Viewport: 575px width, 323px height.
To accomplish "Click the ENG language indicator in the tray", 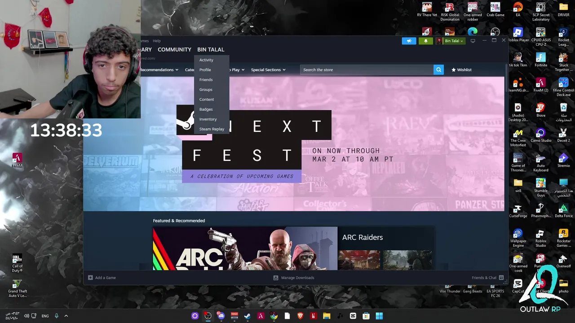I will click(45, 316).
